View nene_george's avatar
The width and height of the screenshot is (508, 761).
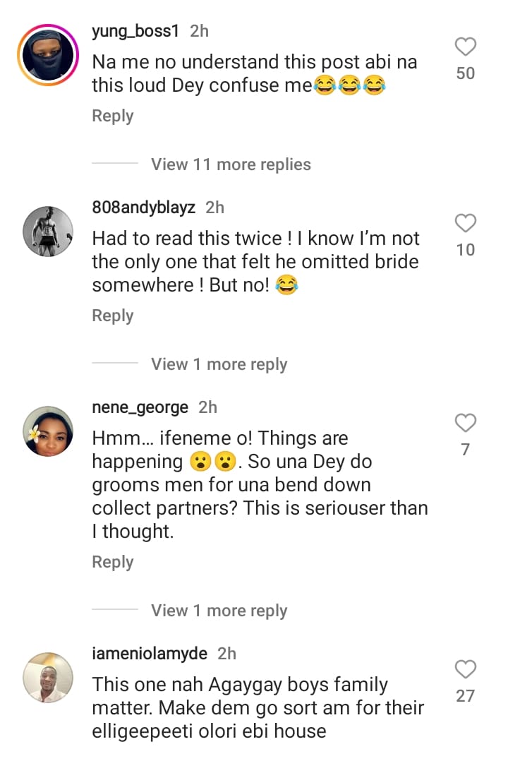pos(48,431)
